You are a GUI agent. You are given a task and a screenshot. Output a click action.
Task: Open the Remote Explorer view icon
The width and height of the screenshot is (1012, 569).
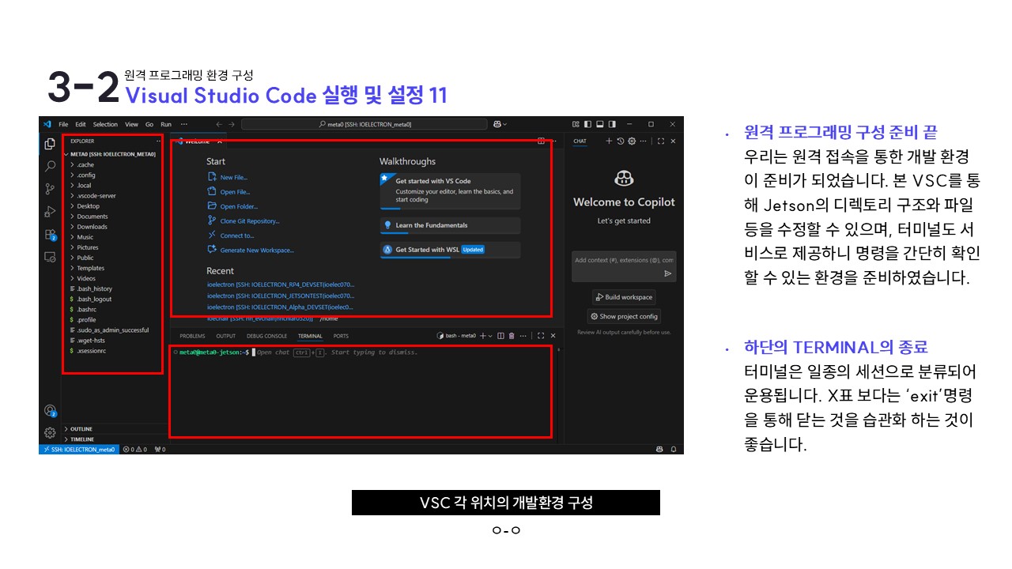pyautogui.click(x=49, y=257)
